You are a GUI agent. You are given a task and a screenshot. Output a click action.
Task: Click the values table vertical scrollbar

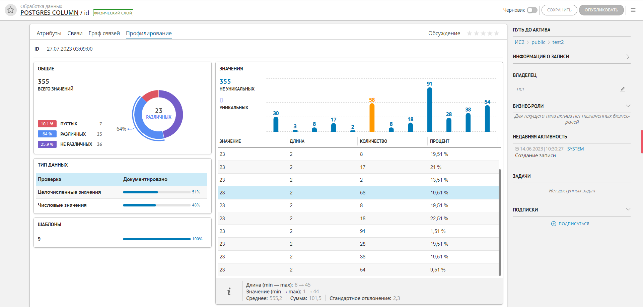(x=500, y=221)
